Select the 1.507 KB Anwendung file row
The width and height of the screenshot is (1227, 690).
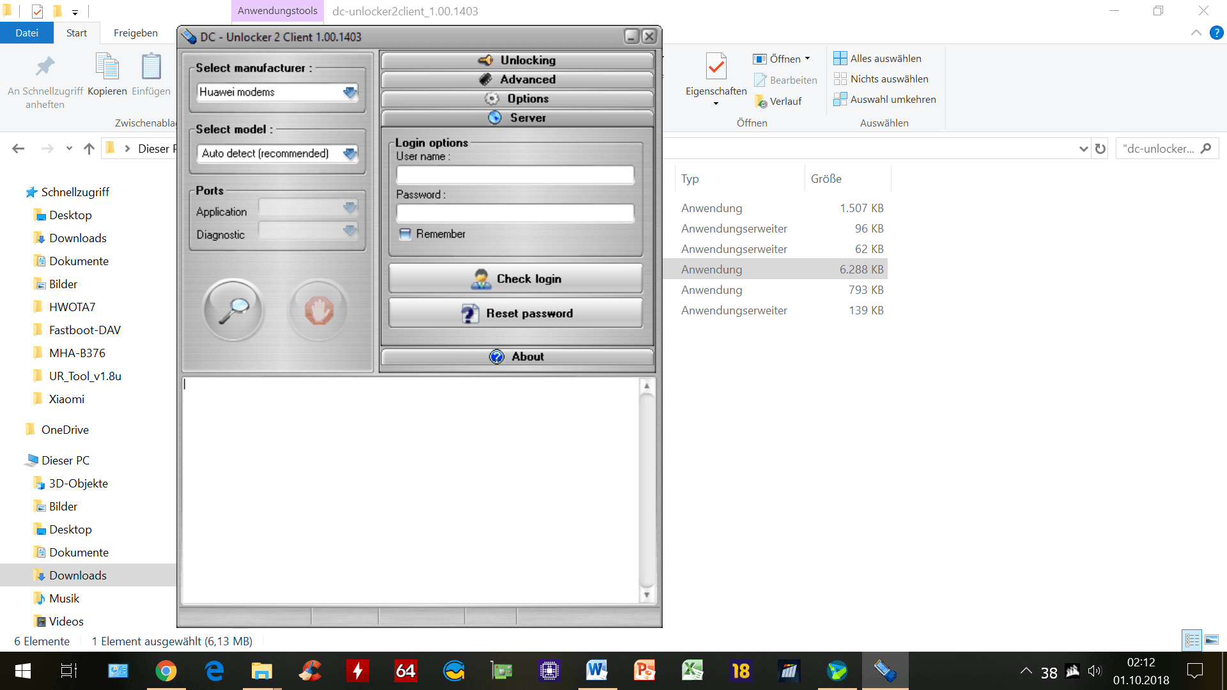[775, 208]
